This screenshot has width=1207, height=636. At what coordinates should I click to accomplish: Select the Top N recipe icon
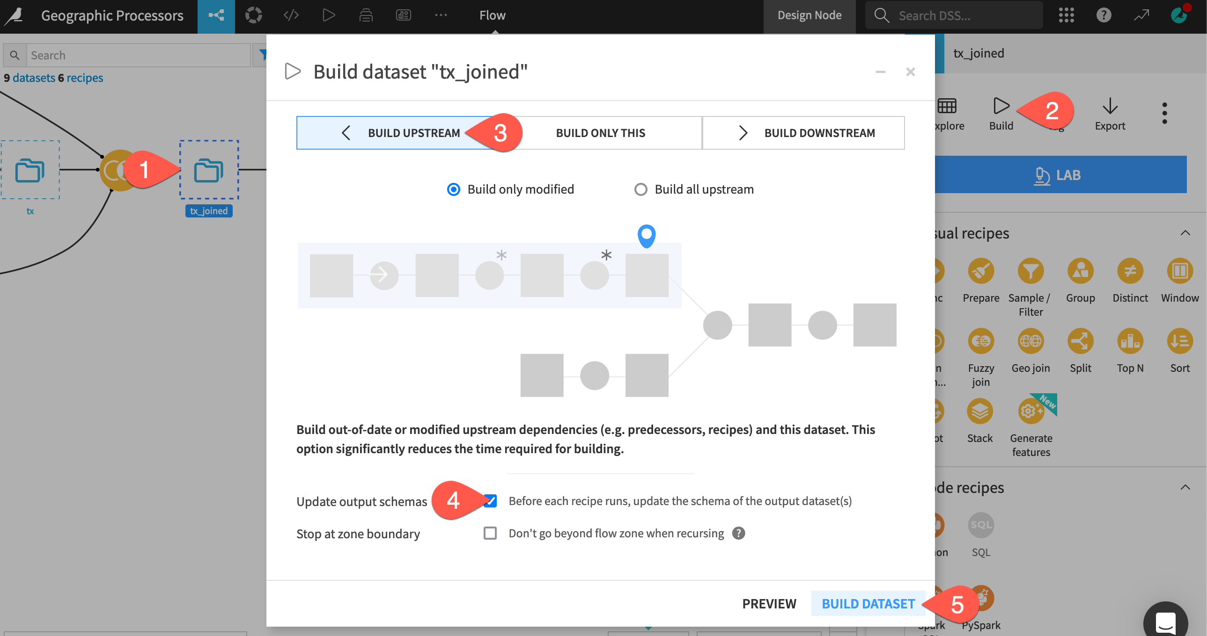(x=1130, y=341)
